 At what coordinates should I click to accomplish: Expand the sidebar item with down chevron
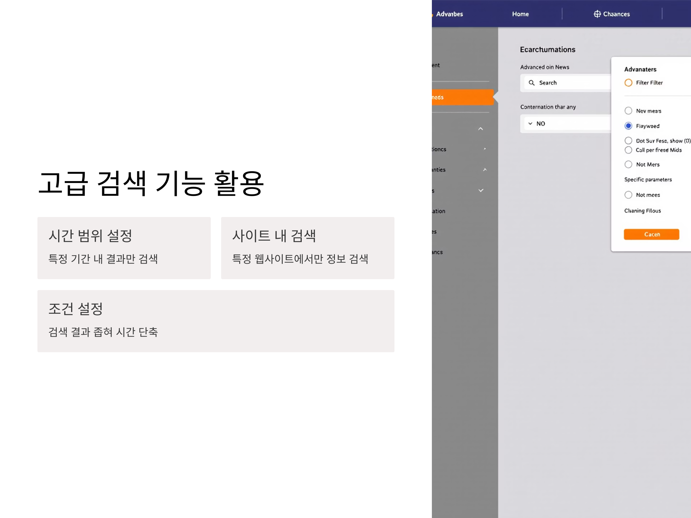click(x=481, y=191)
